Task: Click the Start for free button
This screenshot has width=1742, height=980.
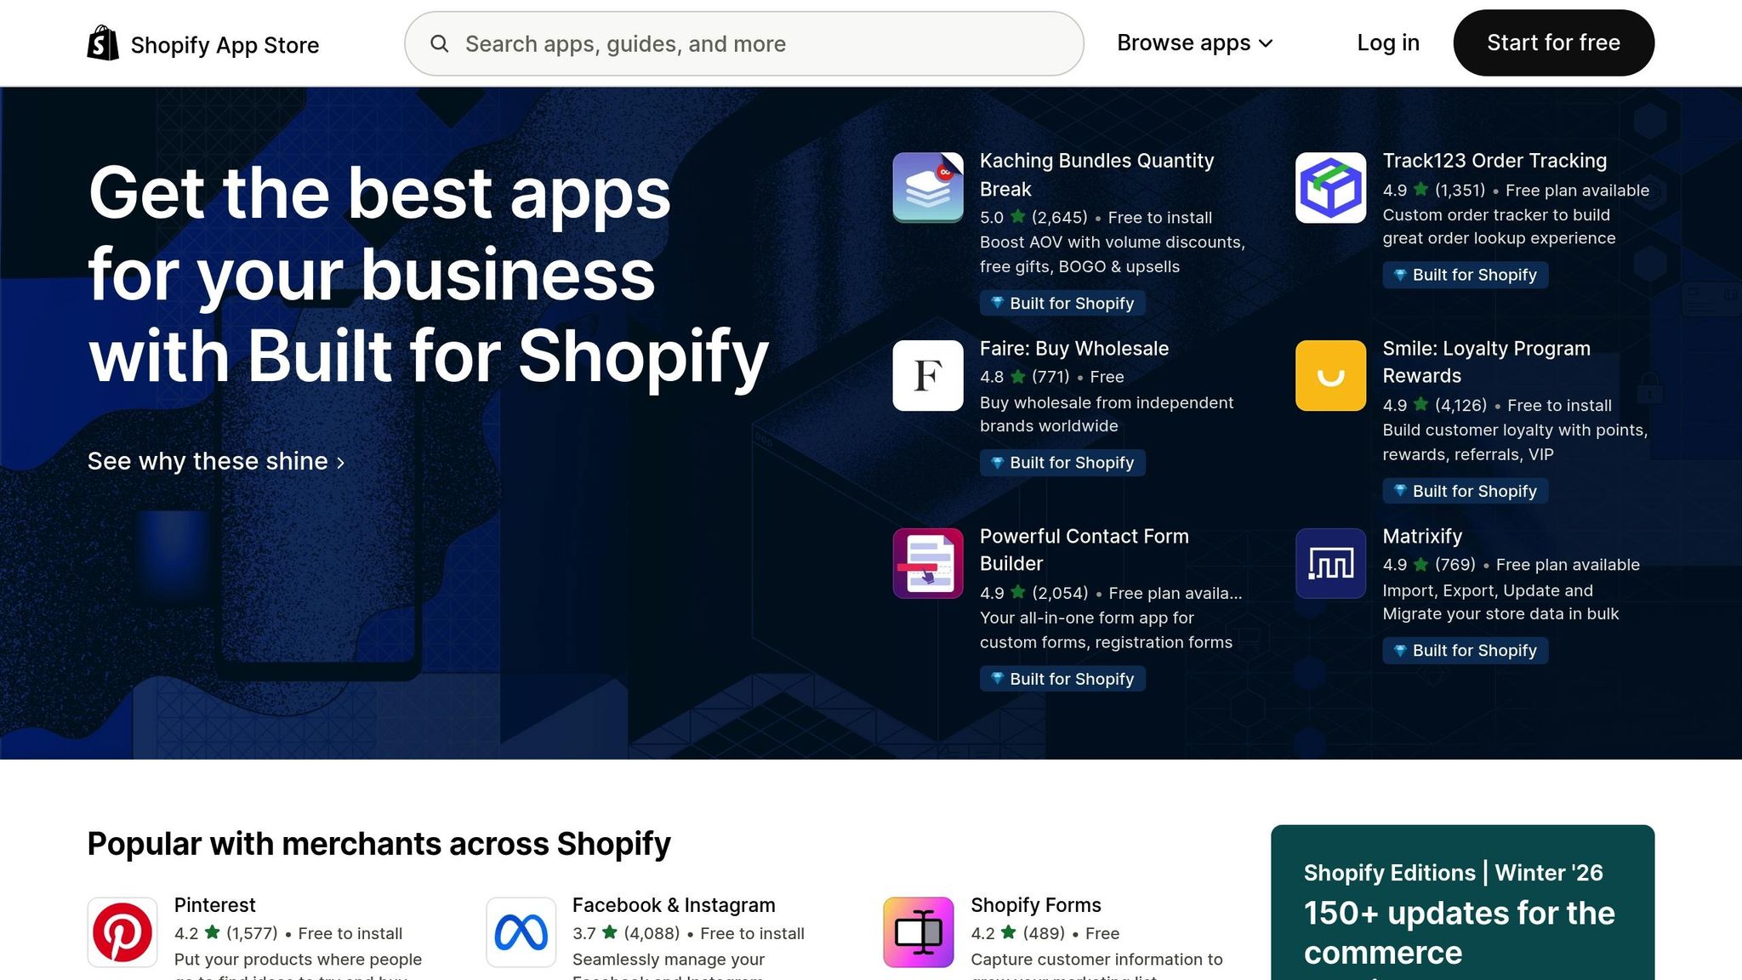Action: pos(1553,43)
